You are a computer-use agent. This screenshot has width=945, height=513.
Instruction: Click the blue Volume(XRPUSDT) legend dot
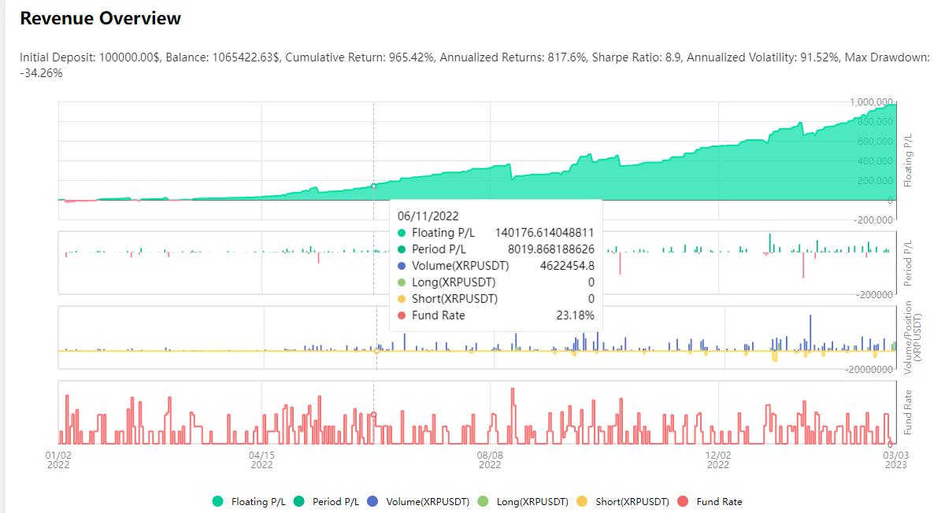(x=374, y=501)
